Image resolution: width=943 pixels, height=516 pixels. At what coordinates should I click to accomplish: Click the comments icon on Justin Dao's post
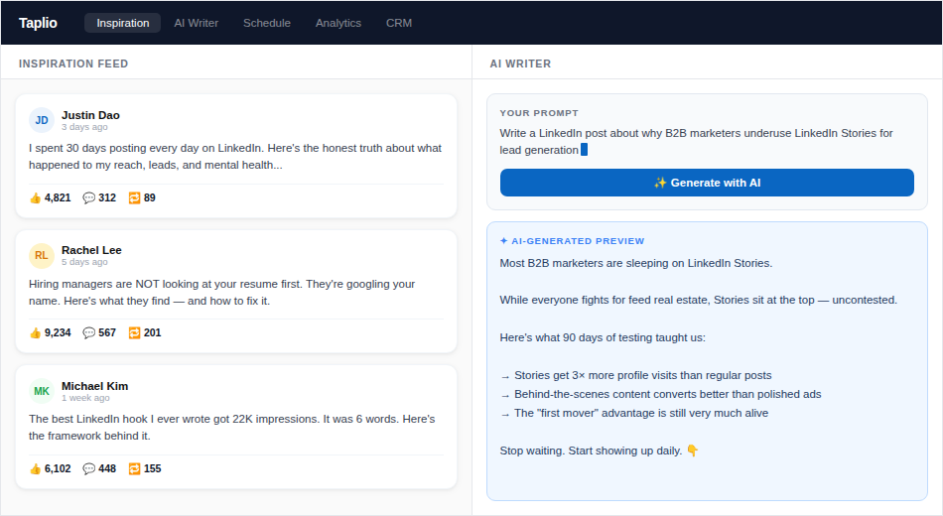(89, 197)
